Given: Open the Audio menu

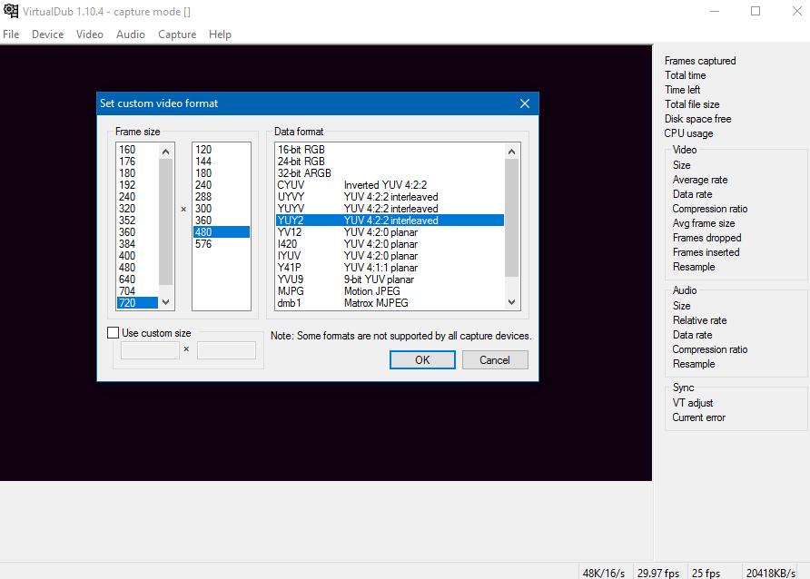Looking at the screenshot, I should click(130, 34).
